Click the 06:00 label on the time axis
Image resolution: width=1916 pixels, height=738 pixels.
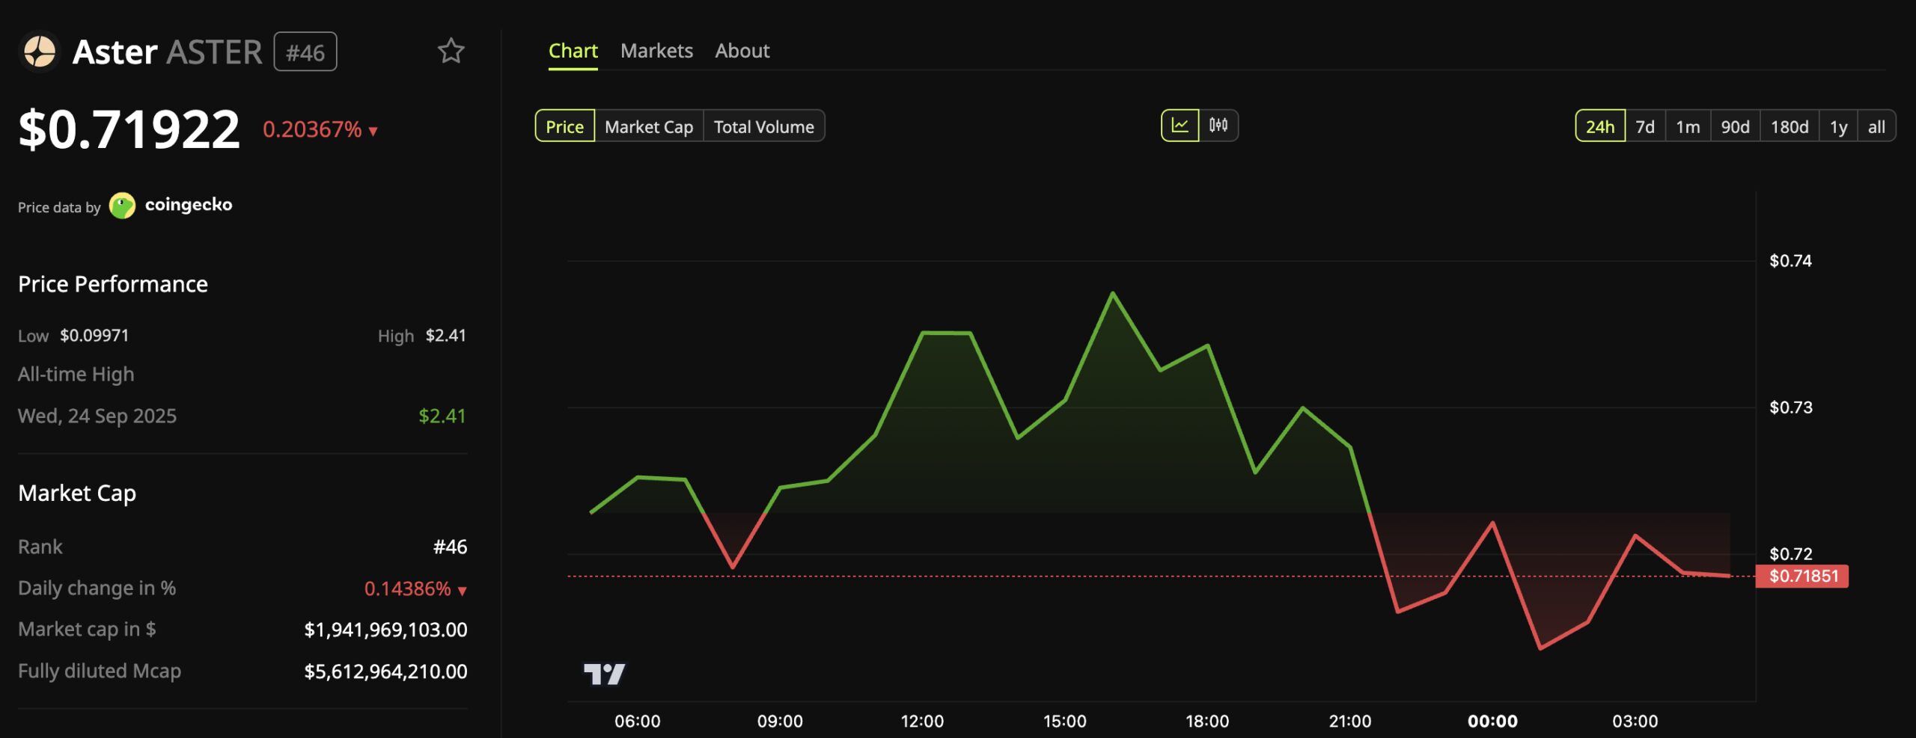click(637, 721)
